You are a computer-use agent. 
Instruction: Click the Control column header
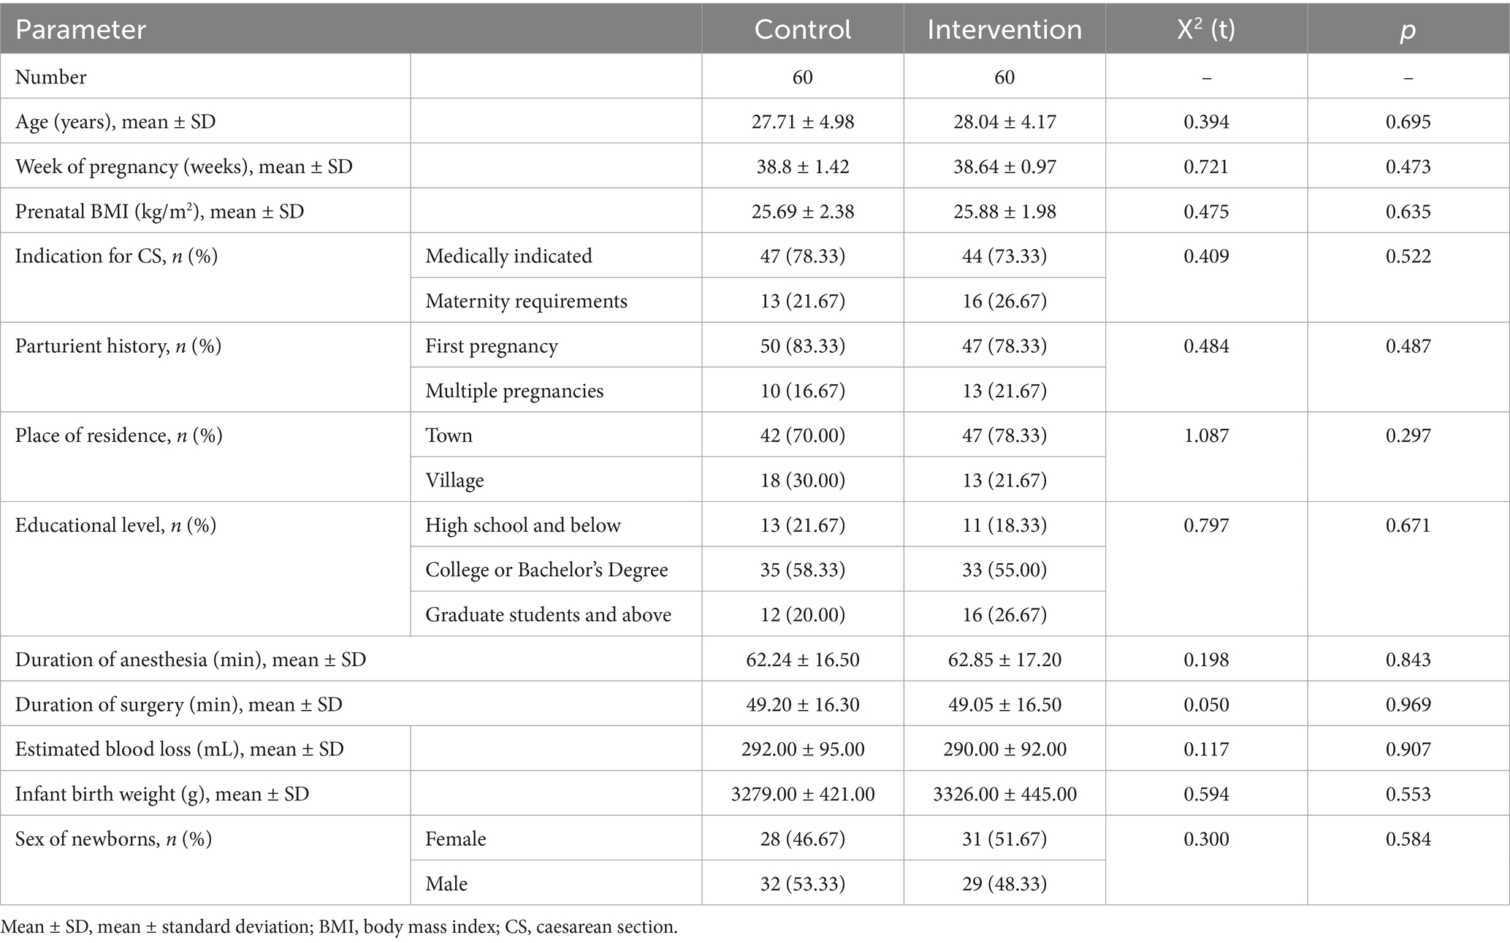click(802, 29)
